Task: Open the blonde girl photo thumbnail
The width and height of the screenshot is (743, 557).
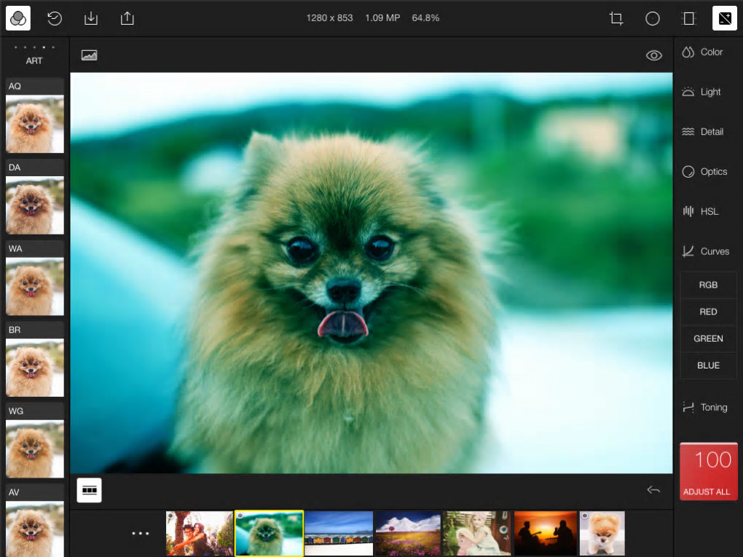Action: pos(476,533)
